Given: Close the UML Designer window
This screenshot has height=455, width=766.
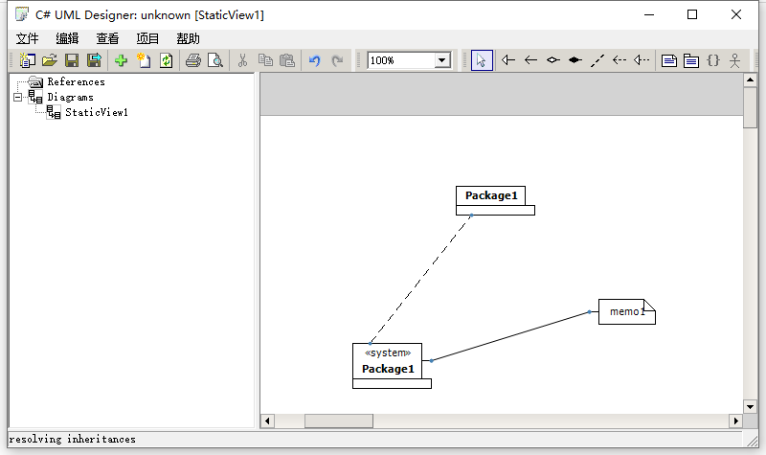Looking at the screenshot, I should [x=736, y=15].
